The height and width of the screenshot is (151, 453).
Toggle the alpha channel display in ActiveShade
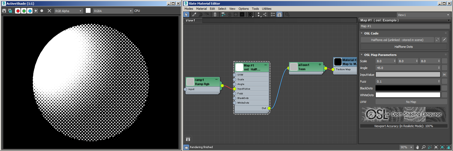(x=36, y=11)
